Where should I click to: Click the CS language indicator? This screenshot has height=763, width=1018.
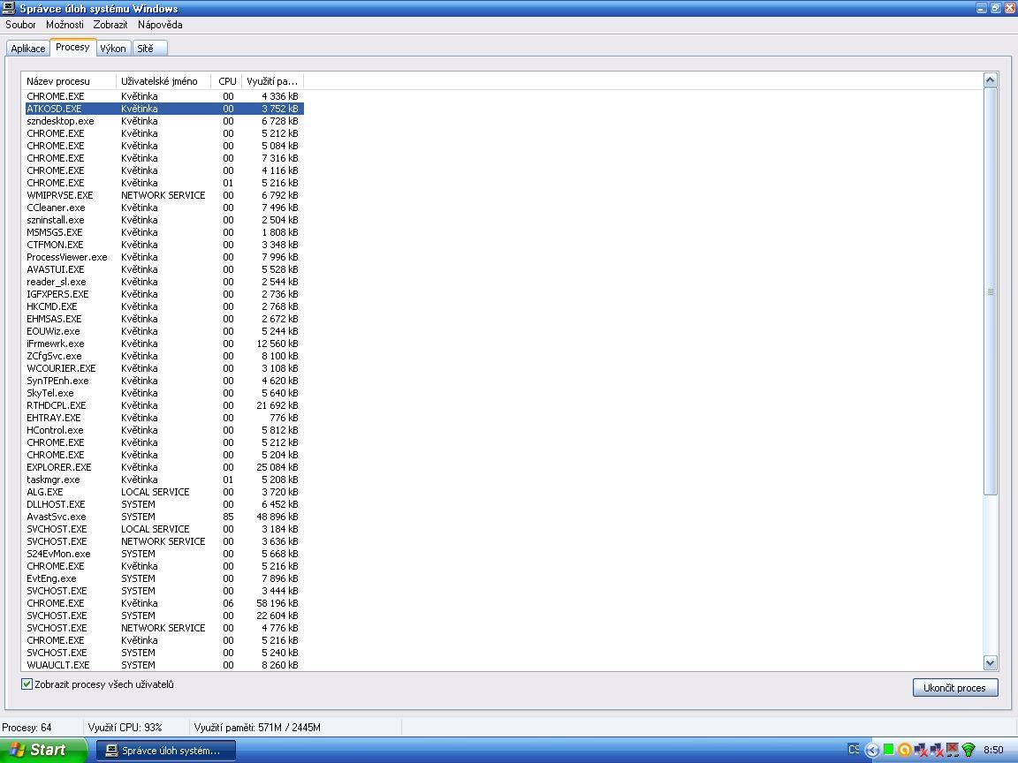pyautogui.click(x=853, y=750)
